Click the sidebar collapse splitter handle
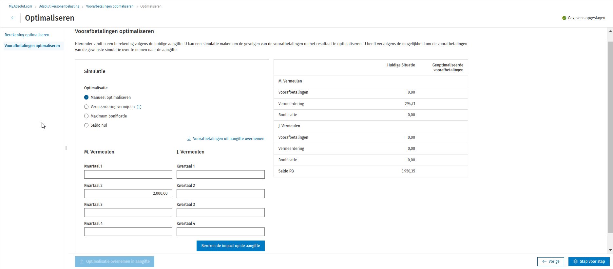This screenshot has width=613, height=269. click(67, 148)
